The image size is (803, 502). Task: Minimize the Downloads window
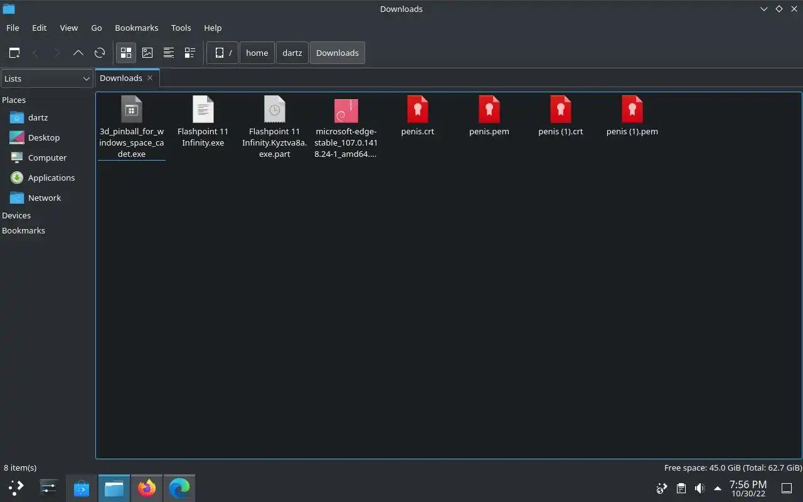coord(763,9)
